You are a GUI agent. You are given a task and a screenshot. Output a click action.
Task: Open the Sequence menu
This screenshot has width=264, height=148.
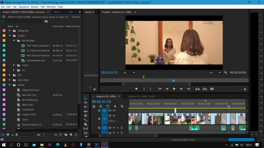(24, 7)
